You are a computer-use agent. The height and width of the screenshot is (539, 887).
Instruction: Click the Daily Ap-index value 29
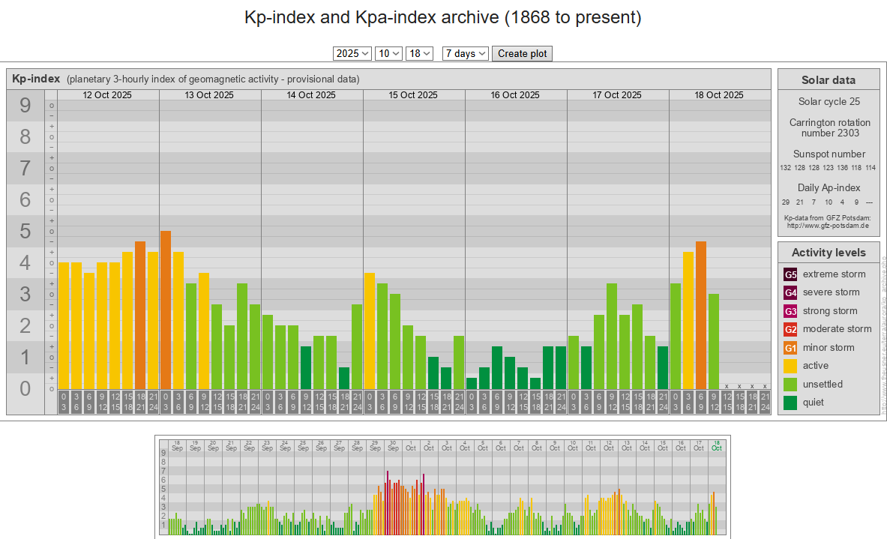point(786,202)
